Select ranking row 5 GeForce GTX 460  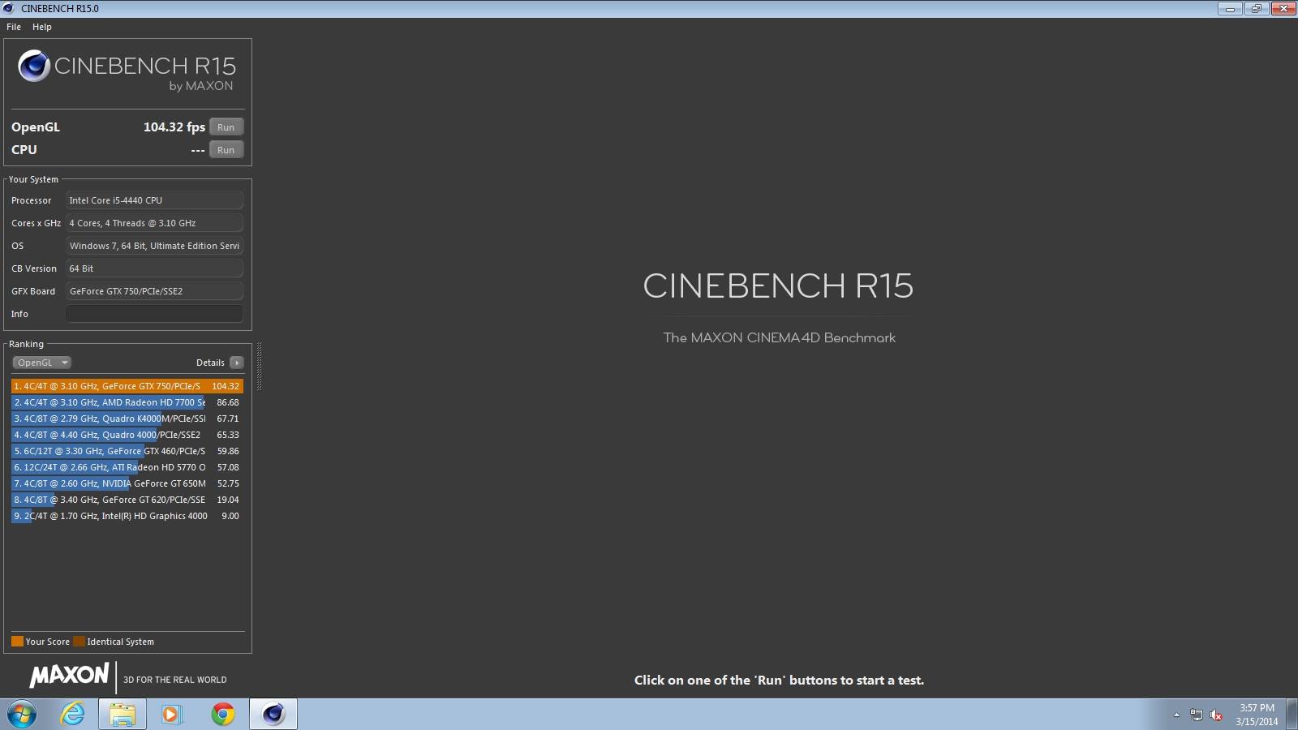[x=127, y=451]
